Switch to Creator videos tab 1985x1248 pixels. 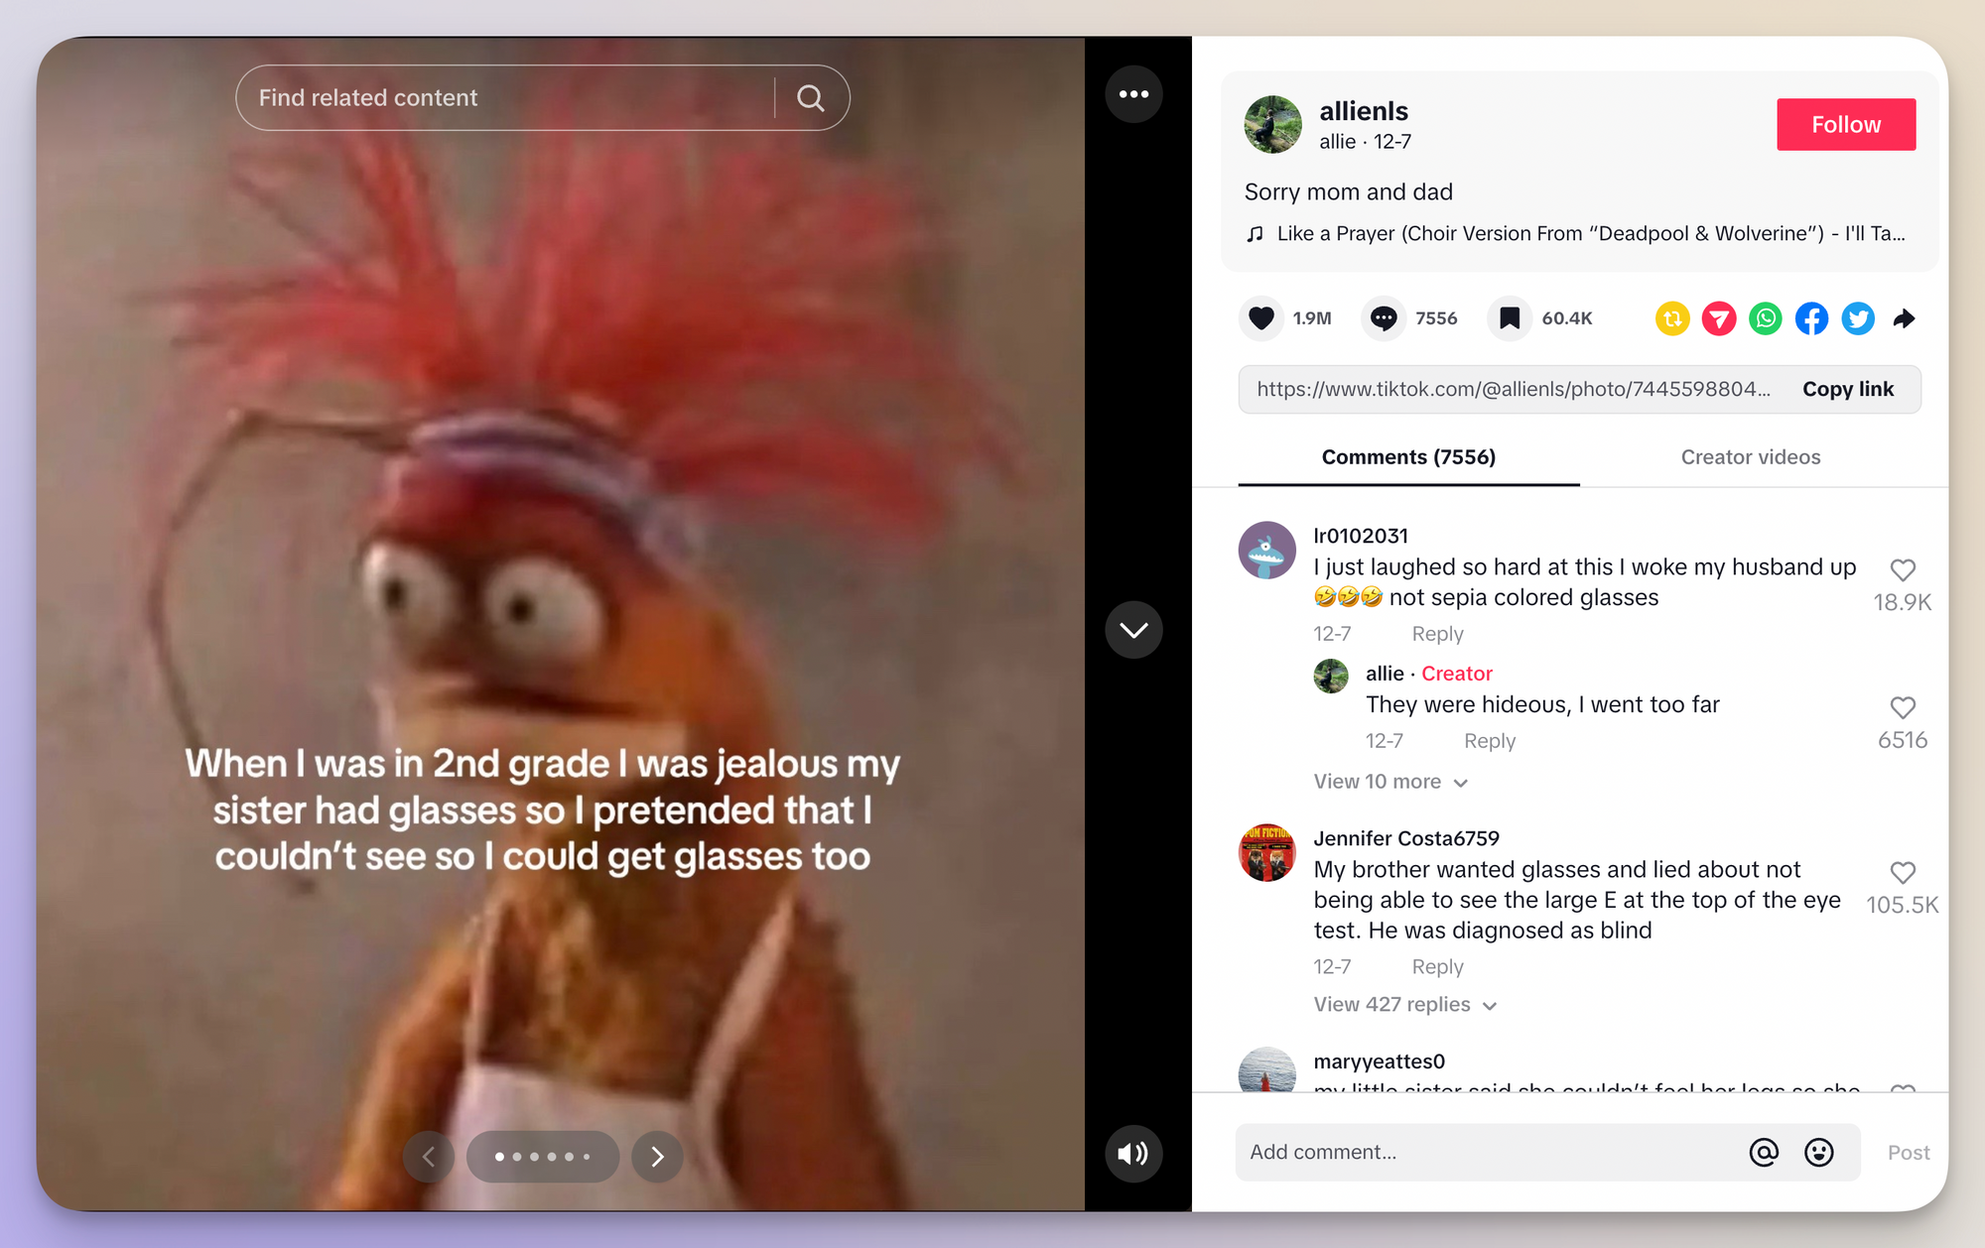[1751, 457]
